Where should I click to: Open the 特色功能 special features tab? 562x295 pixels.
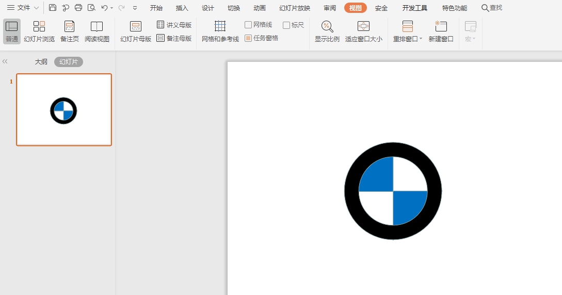point(455,8)
